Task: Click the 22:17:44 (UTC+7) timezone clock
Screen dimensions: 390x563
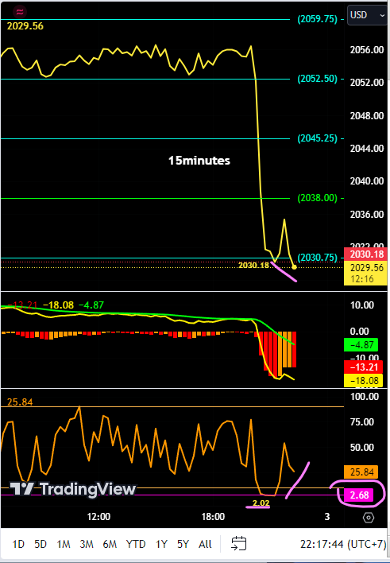Action: point(343,545)
